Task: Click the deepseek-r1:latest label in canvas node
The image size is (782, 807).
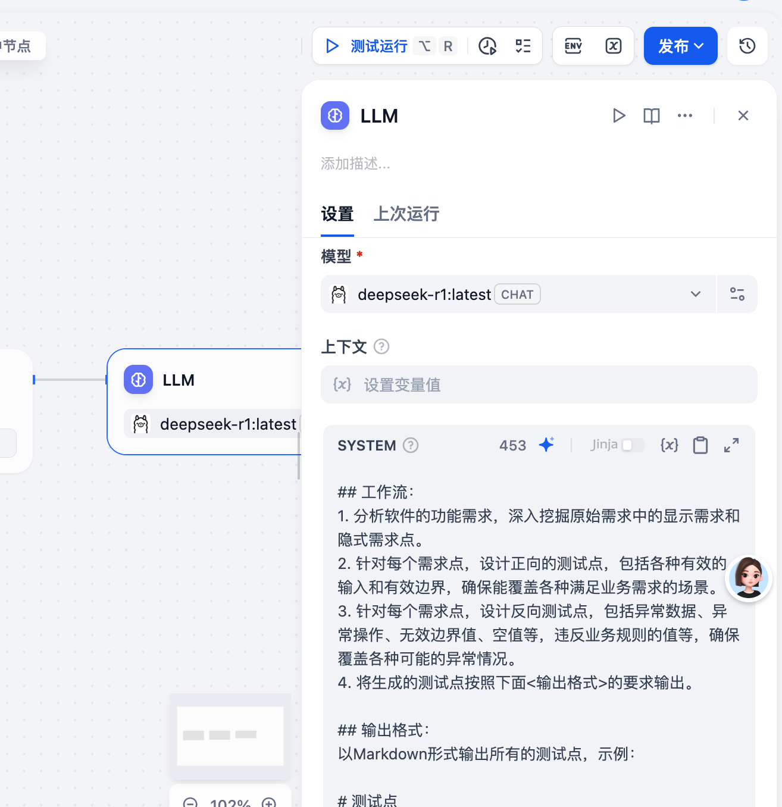Action: pyautogui.click(x=228, y=424)
